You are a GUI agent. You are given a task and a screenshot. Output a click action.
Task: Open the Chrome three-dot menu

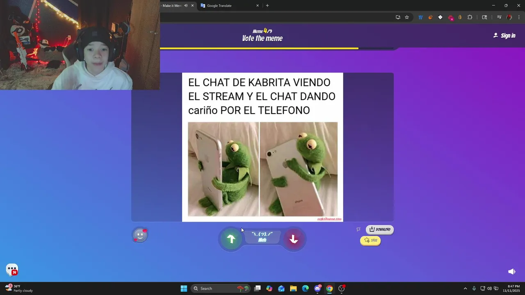tap(519, 17)
